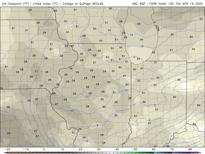
Task: Click the dewpoint value 25 on the map
Action: coord(9,133)
